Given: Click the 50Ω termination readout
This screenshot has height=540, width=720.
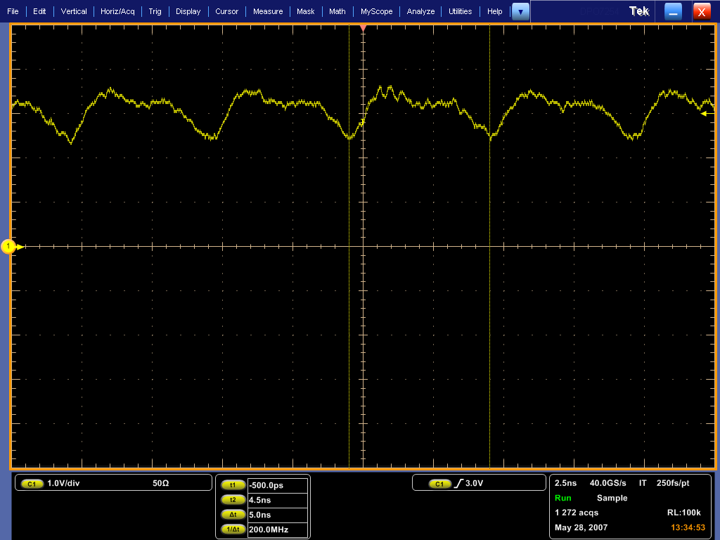Looking at the screenshot, I should tap(161, 484).
